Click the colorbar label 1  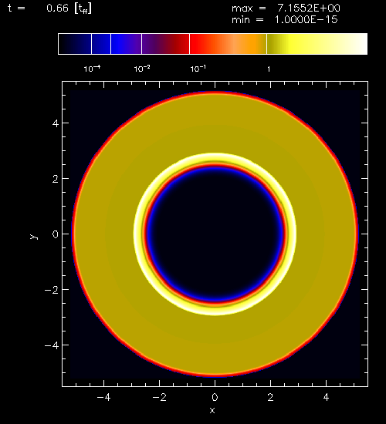pos(269,69)
